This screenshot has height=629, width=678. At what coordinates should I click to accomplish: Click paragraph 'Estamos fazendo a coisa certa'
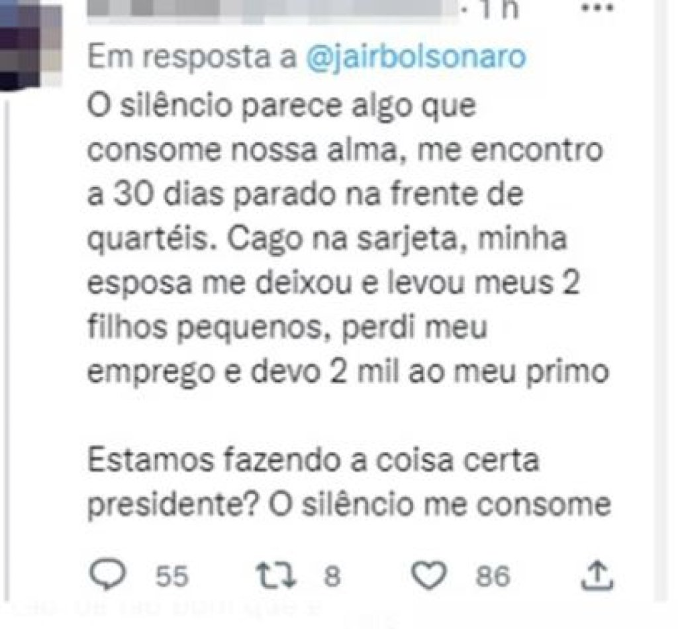[x=313, y=460]
